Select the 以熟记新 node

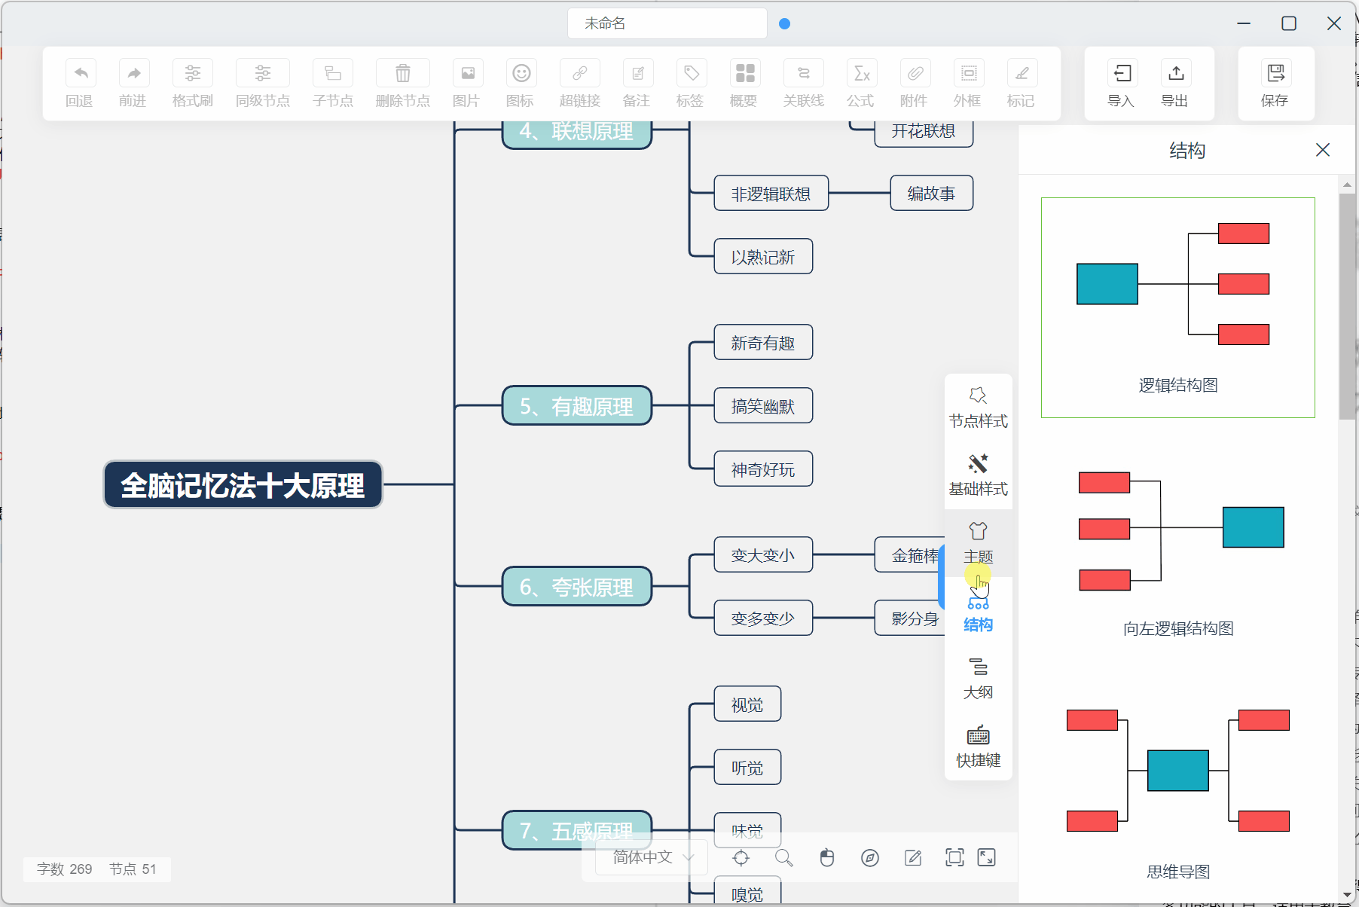pos(763,257)
